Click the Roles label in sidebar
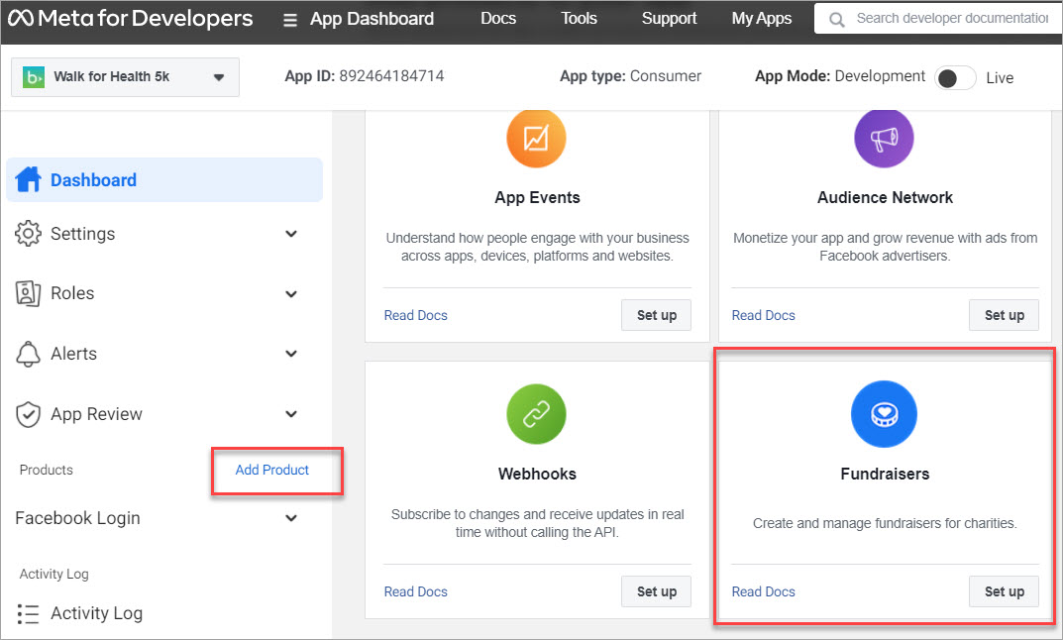This screenshot has width=1063, height=640. point(72,293)
